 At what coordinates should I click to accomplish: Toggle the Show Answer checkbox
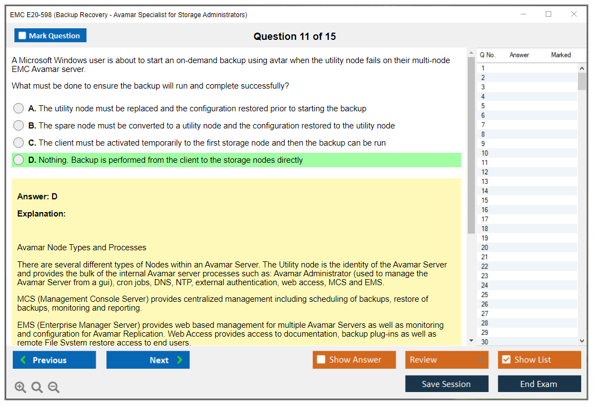321,360
